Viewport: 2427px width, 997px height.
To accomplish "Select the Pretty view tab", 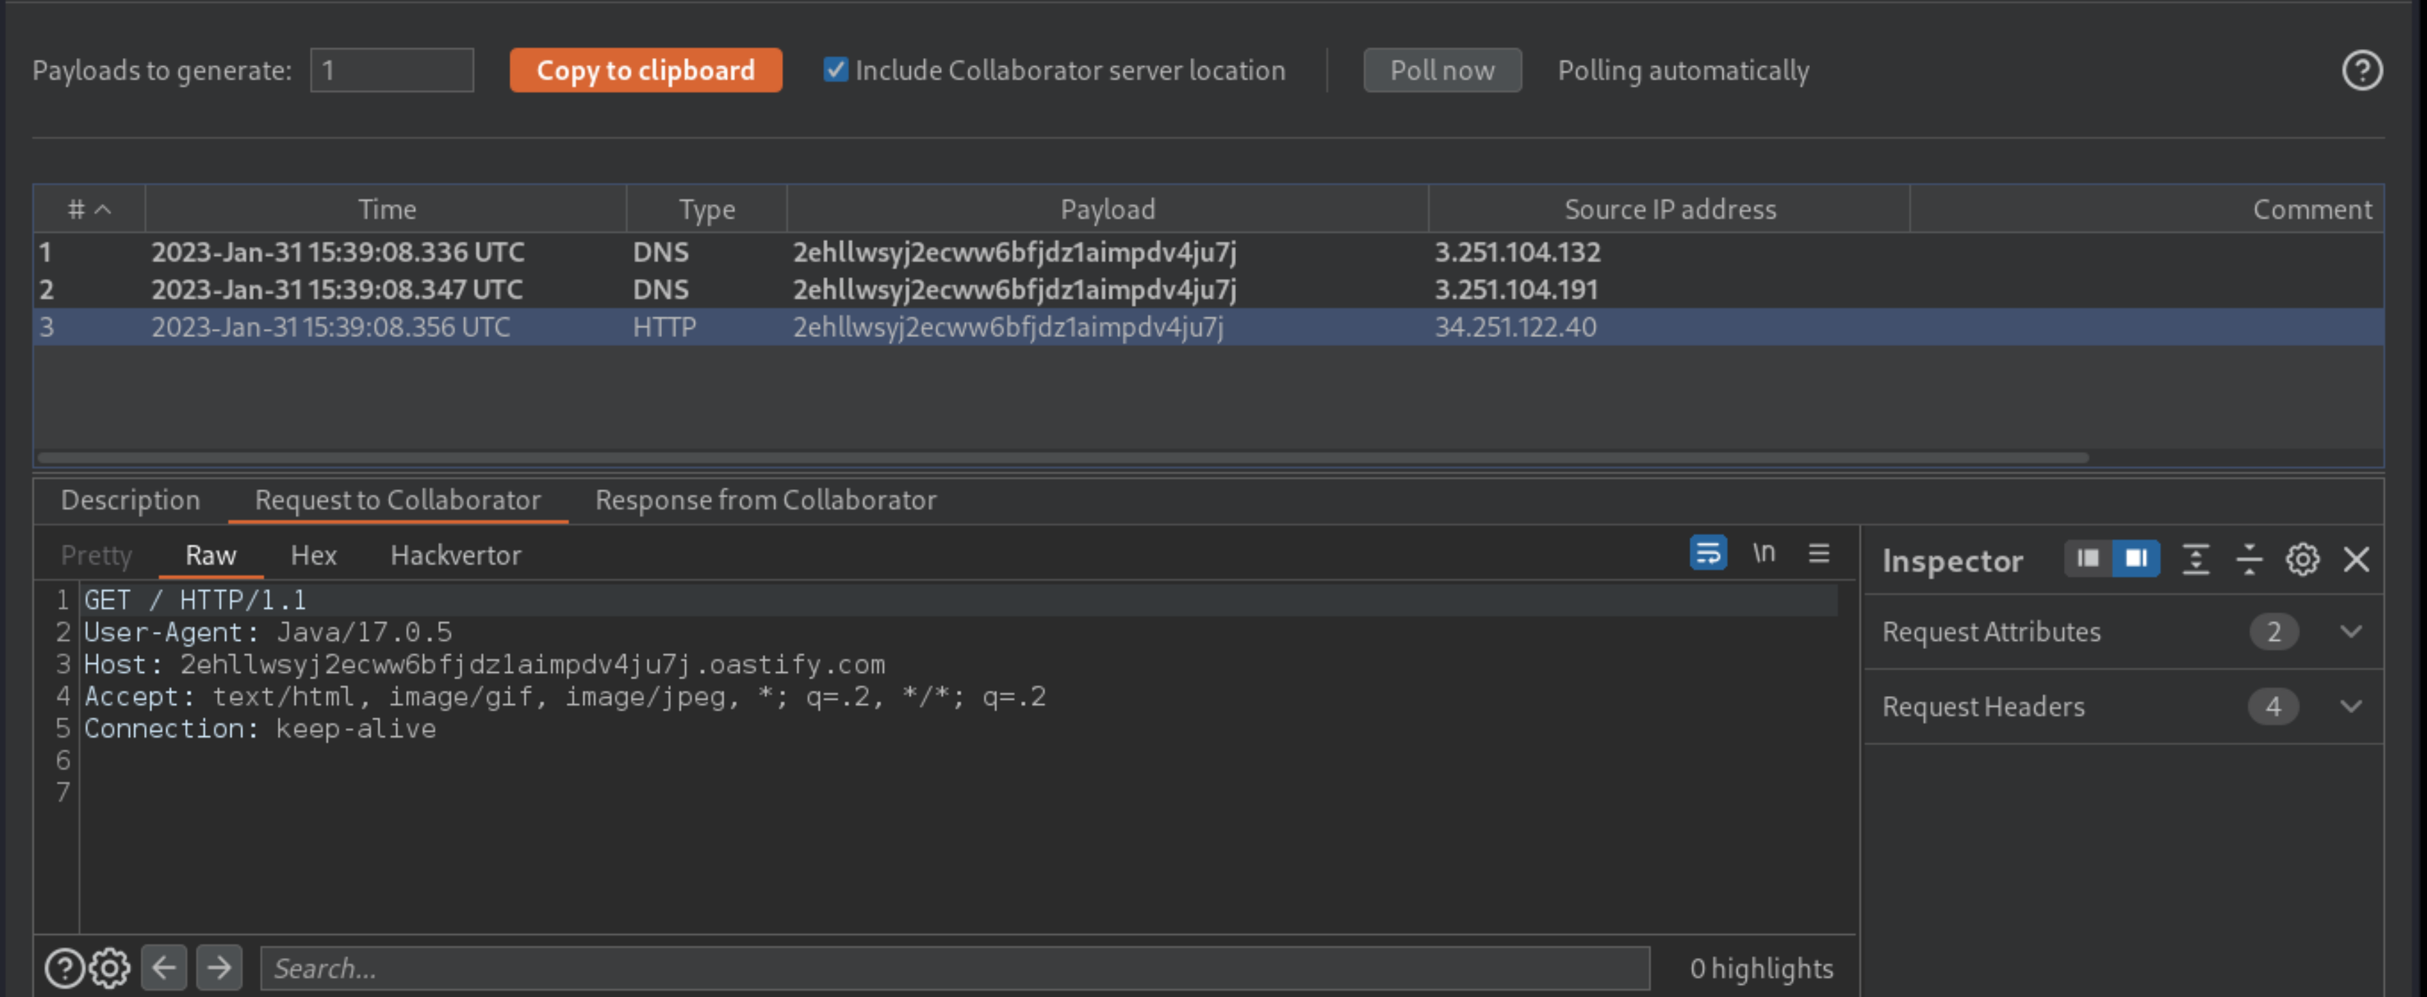I will 96,555.
